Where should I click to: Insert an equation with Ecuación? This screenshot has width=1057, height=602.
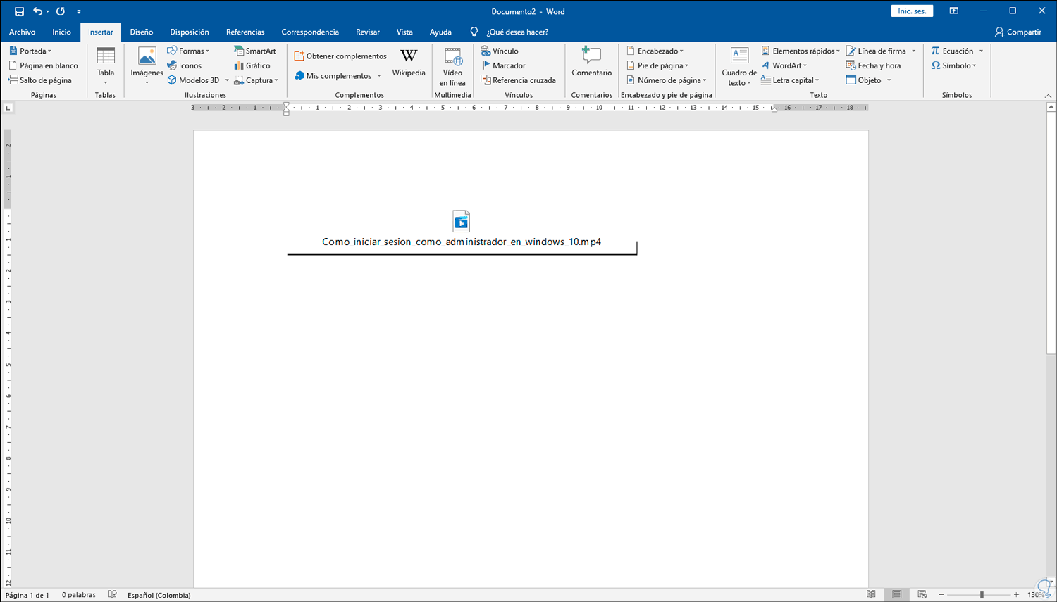click(952, 51)
